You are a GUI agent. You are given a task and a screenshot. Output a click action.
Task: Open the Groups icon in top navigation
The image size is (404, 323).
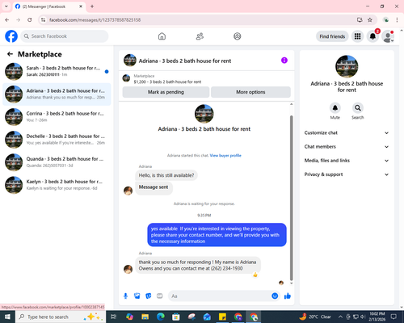pos(238,36)
